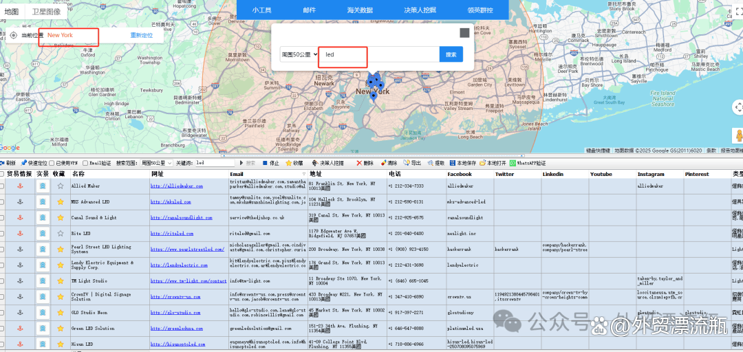Click street view icon for MKS Advanced LED row
The width and height of the screenshot is (743, 352).
click(43, 202)
